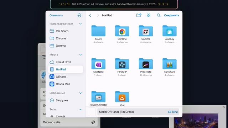The height and width of the screenshot is (128, 228).
Task: Add tags with Теги button
Action: [x=173, y=112]
